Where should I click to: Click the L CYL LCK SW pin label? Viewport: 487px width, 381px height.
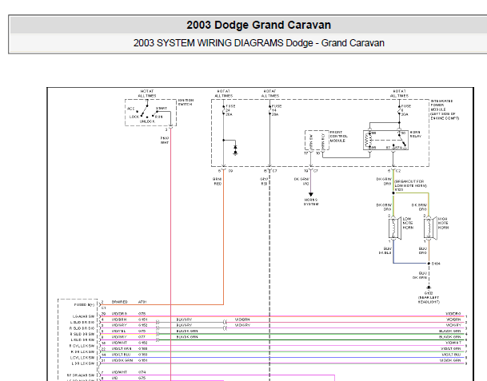pos(82,357)
